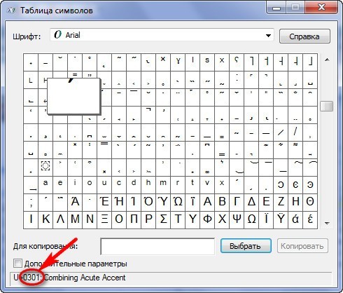This screenshot has height=293, width=343.
Task: Pick the Greek capital Delta character
Action: click(251, 203)
